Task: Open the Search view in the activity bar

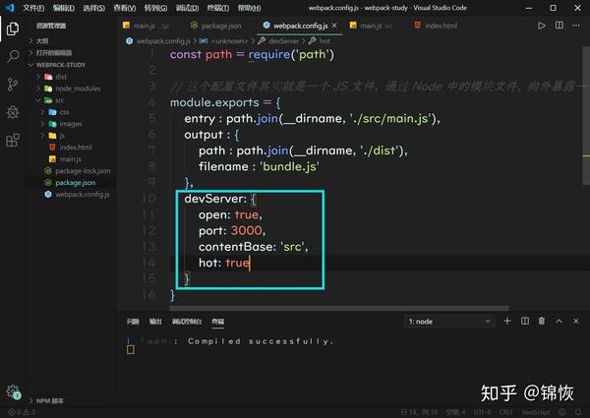Action: 13,56
